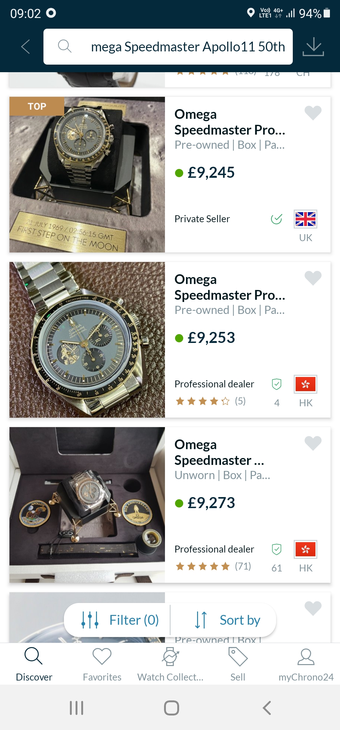This screenshot has height=730, width=340.
Task: Open the moon-display watch photo with TOP badge
Action: pyautogui.click(x=87, y=175)
